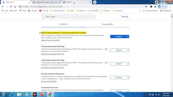Close the Experiments tab
173x97 pixels.
(29, 2)
